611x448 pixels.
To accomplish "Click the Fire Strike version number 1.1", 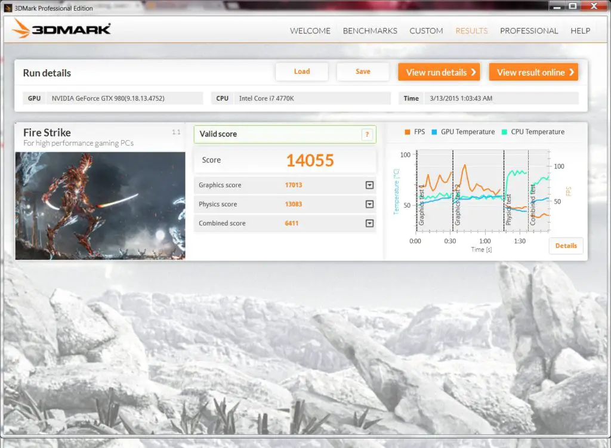I will 176,132.
